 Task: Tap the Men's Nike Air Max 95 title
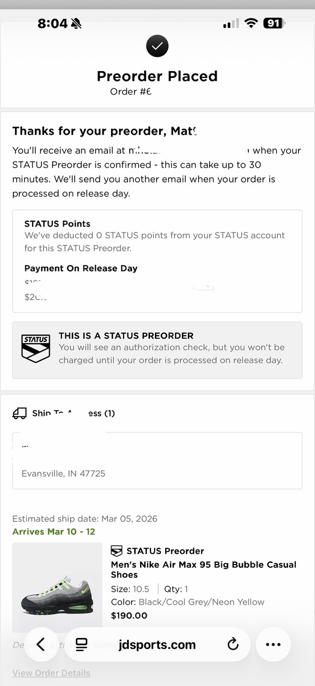pyautogui.click(x=203, y=569)
